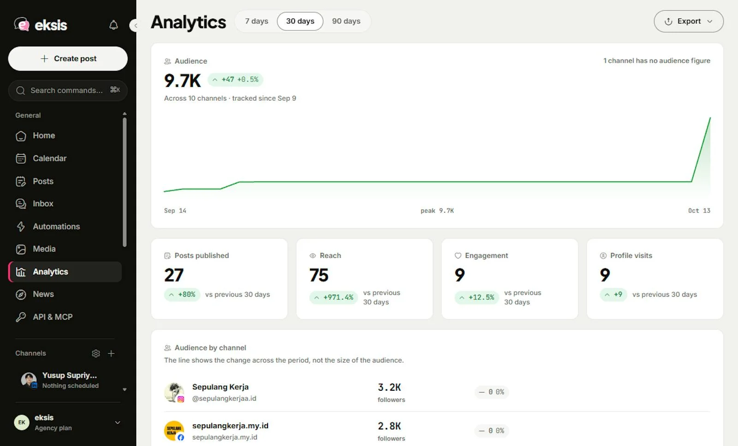
Task: Click '1 channel has no audience figure'
Action: click(657, 60)
